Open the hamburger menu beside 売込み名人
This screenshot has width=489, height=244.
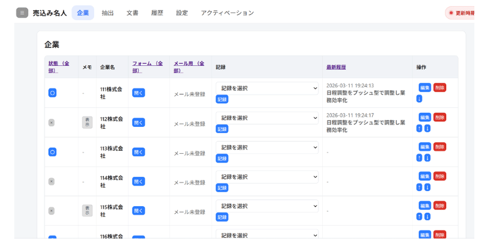[x=22, y=13]
